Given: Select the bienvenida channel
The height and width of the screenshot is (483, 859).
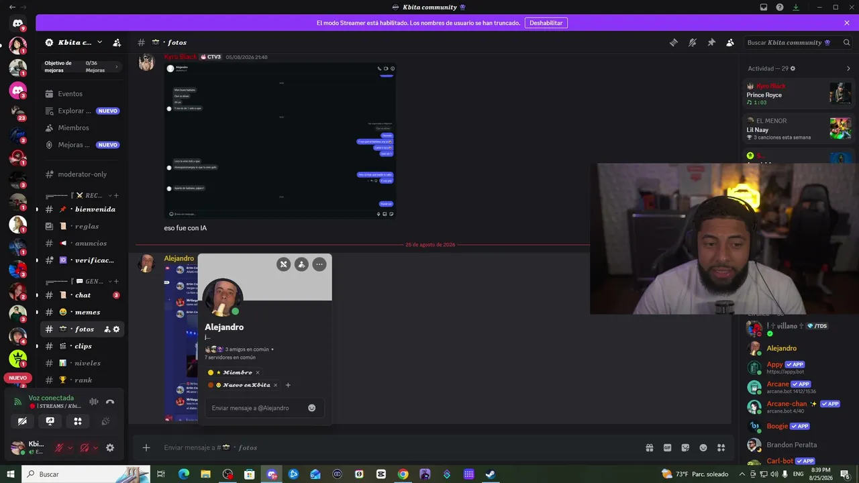Looking at the screenshot, I should point(83,209).
